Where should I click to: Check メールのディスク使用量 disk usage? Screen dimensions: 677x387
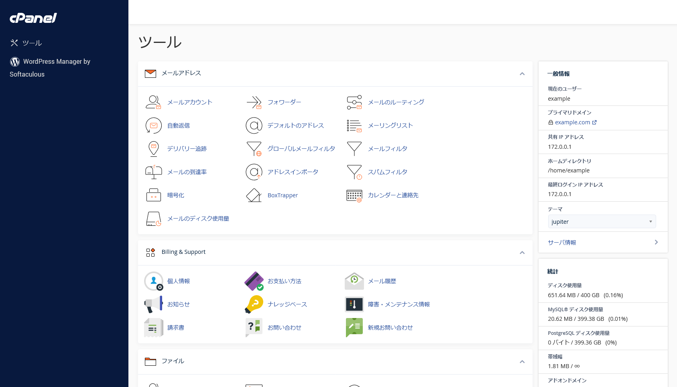[x=198, y=219]
